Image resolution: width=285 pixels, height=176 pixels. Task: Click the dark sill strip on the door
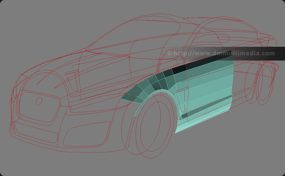pos(207,107)
